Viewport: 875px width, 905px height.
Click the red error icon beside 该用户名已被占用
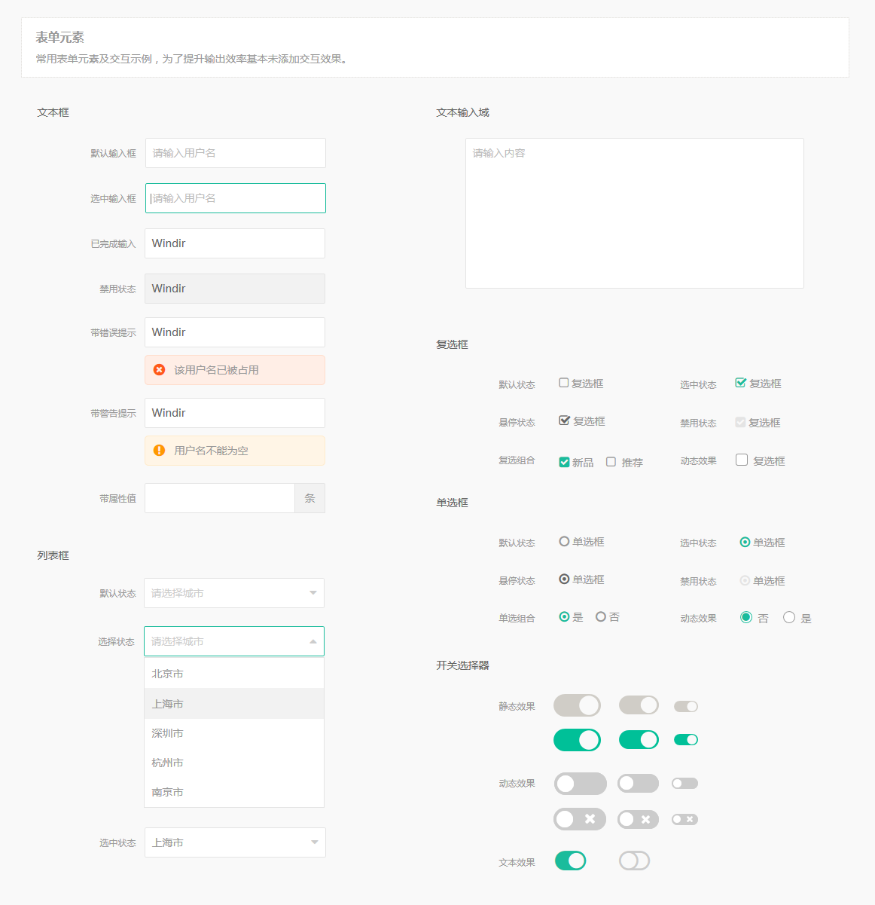point(159,370)
